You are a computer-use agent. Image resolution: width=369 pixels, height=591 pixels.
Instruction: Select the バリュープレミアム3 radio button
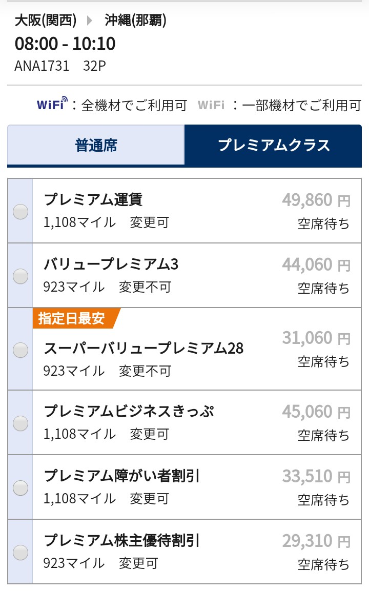(x=20, y=275)
